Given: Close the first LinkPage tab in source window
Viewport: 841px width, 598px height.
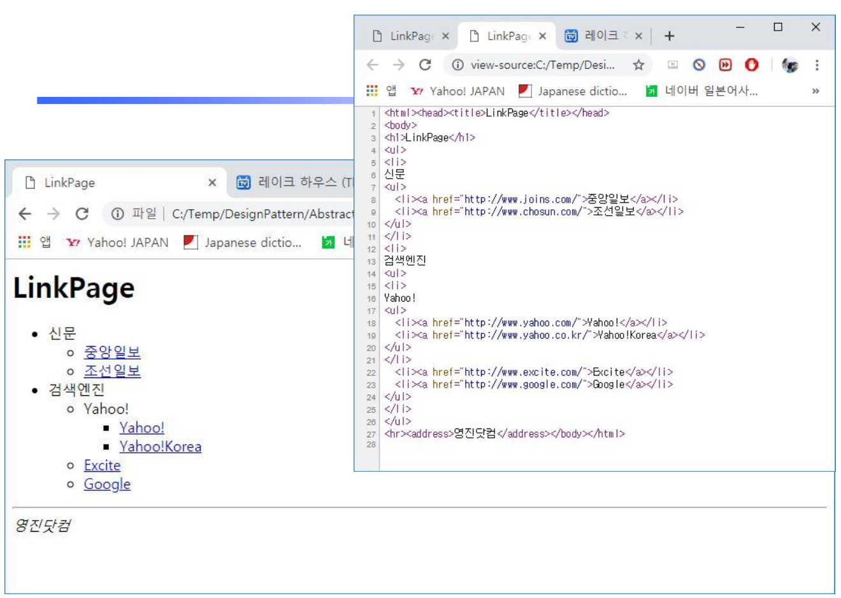Looking at the screenshot, I should [x=445, y=36].
